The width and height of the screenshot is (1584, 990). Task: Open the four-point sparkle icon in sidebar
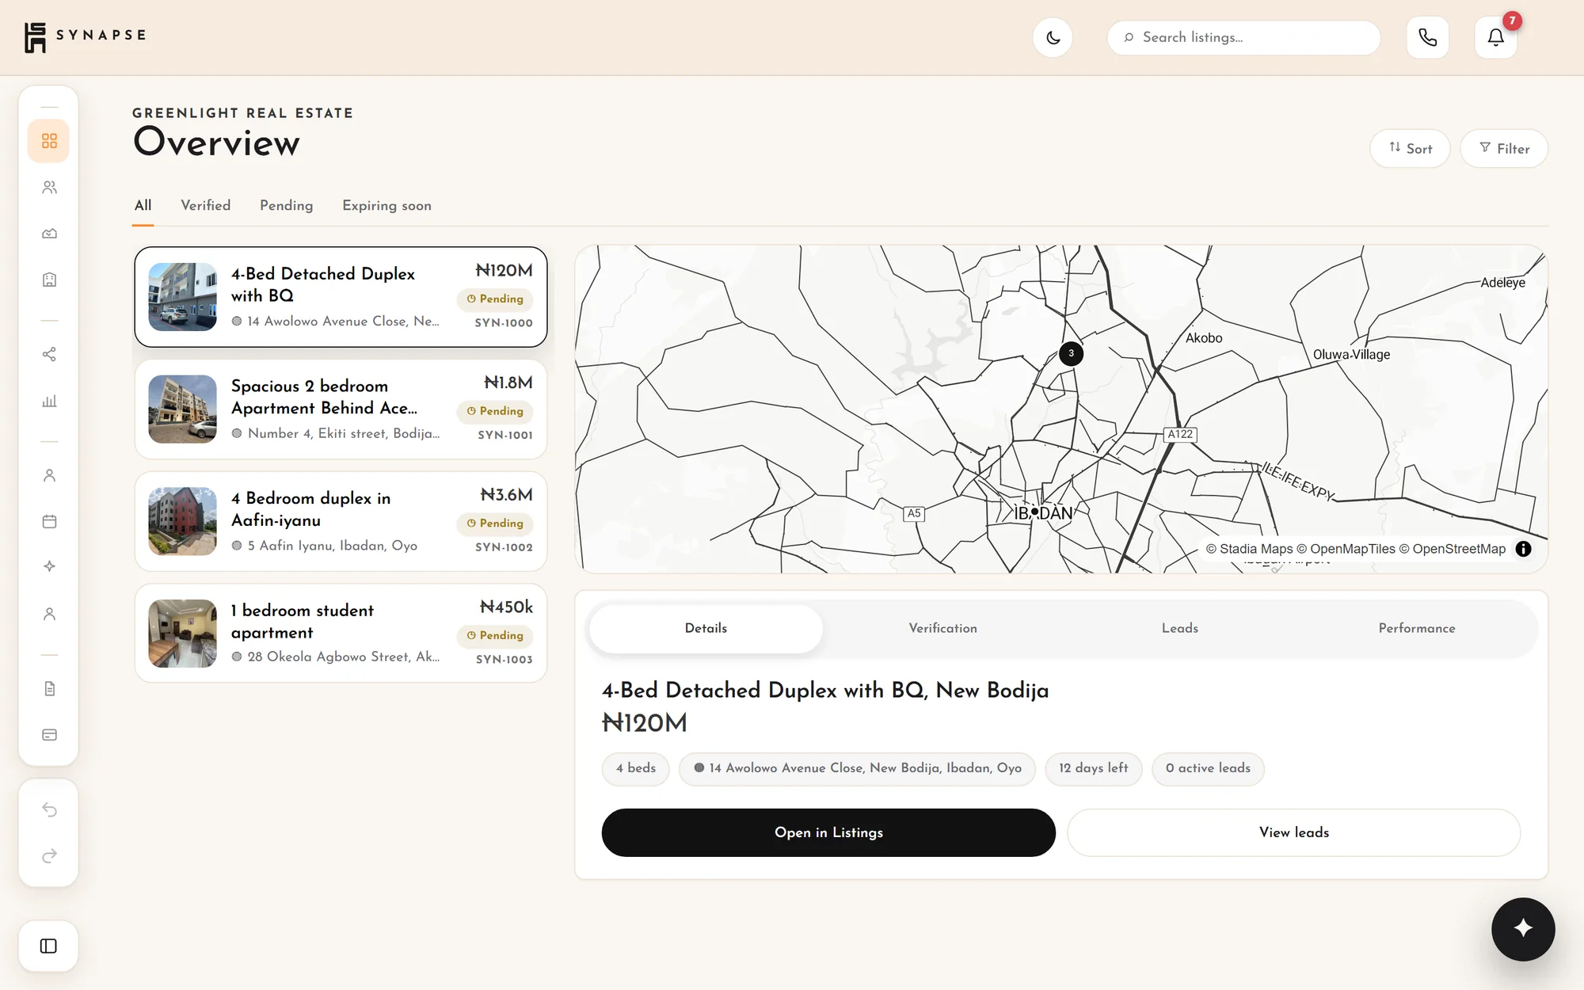pos(49,566)
